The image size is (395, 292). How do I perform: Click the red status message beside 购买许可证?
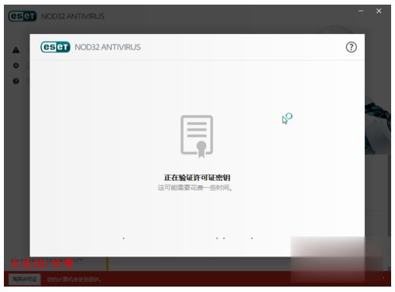click(74, 280)
